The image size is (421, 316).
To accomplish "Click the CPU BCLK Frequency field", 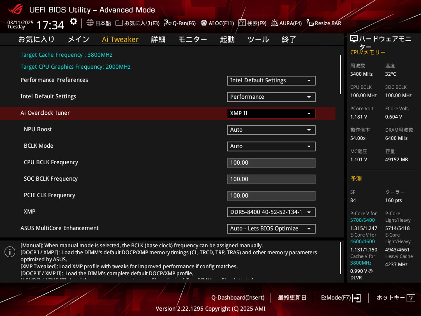I will (271, 163).
